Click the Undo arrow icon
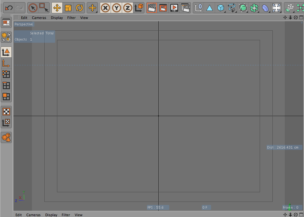This screenshot has height=217, width=304. [8, 8]
